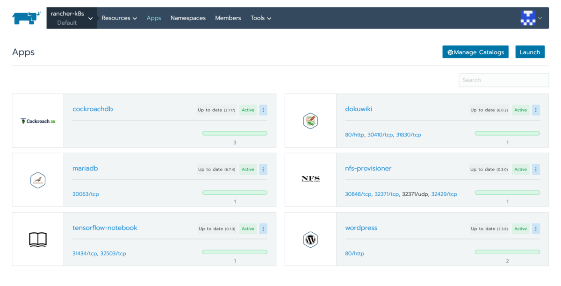Click the nfs-provisioner Active status badge
The width and height of the screenshot is (561, 286).
click(520, 170)
